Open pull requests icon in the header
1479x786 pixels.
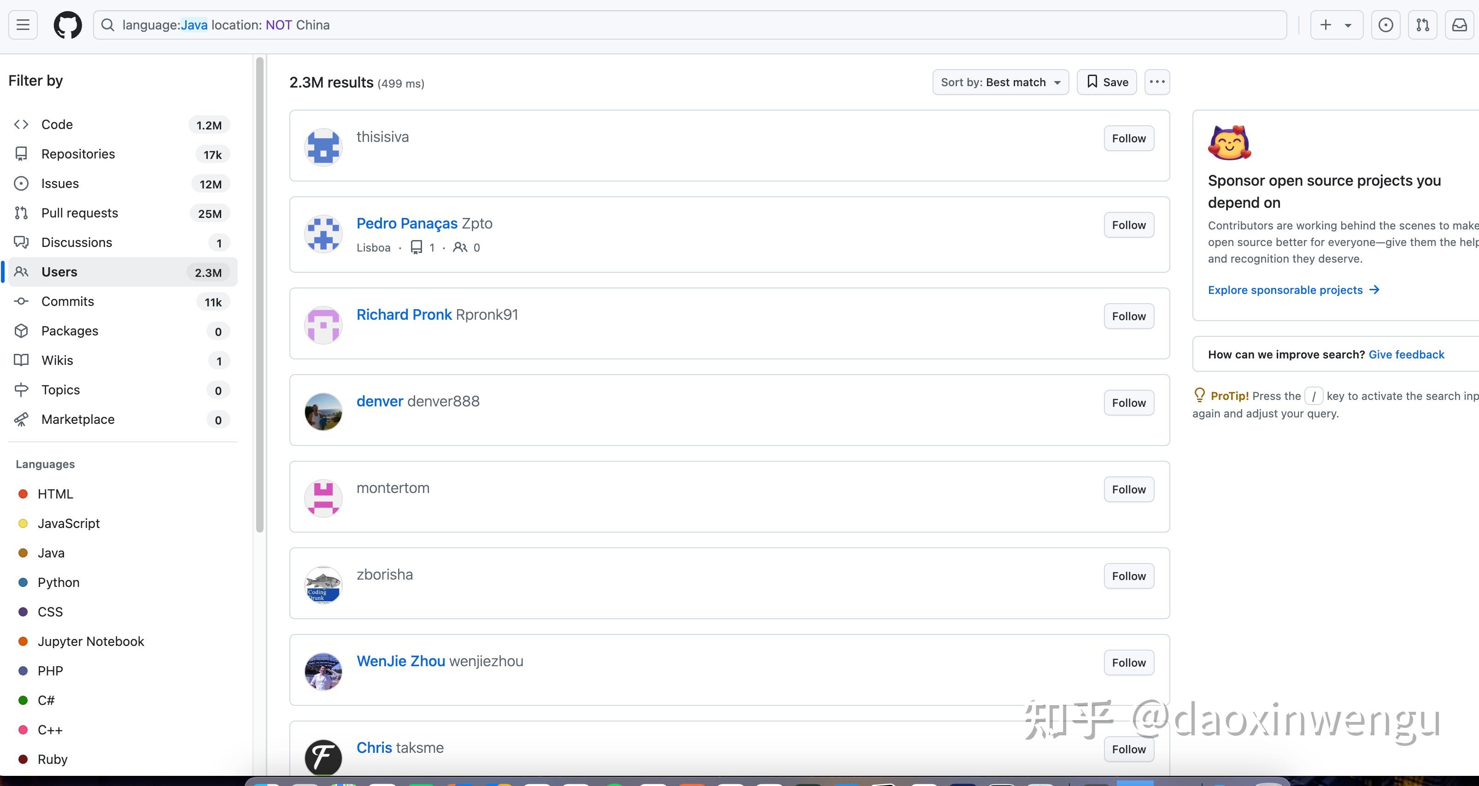[x=1423, y=25]
